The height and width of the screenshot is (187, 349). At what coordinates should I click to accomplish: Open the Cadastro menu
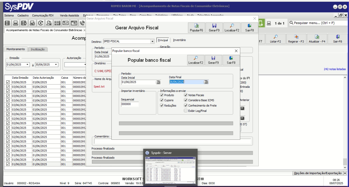23,15
